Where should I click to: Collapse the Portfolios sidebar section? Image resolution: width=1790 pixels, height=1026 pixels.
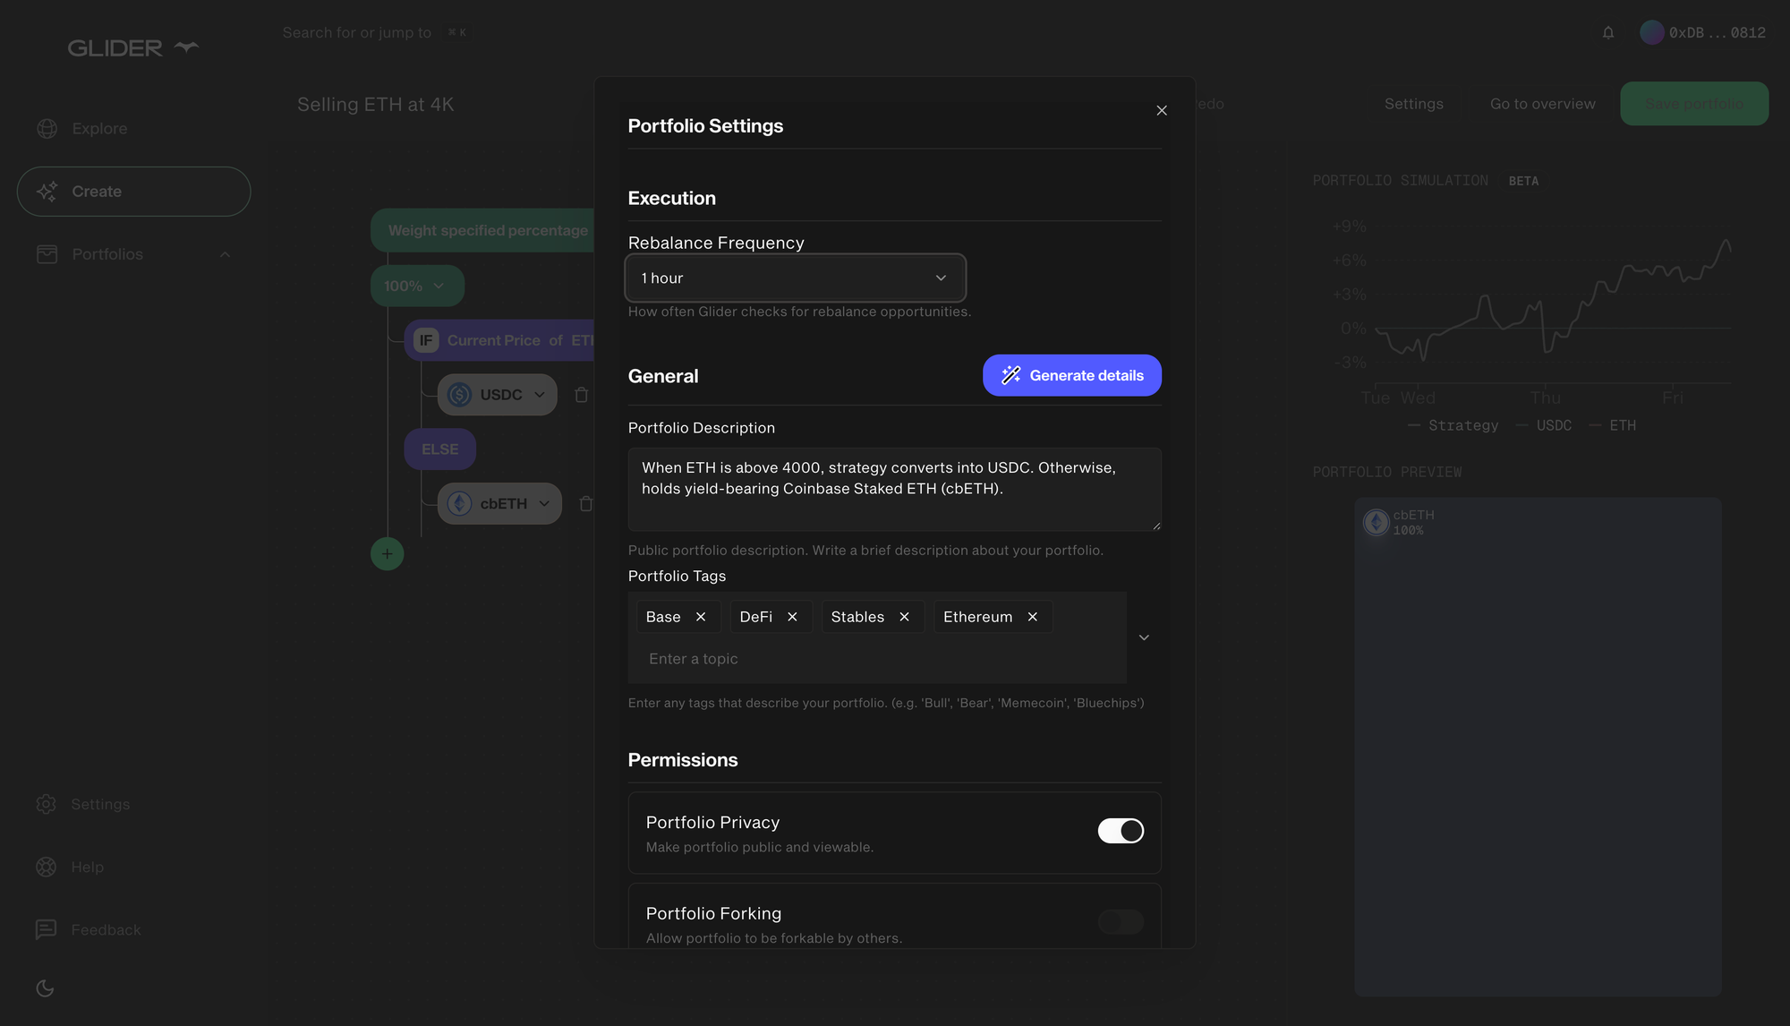(x=225, y=254)
